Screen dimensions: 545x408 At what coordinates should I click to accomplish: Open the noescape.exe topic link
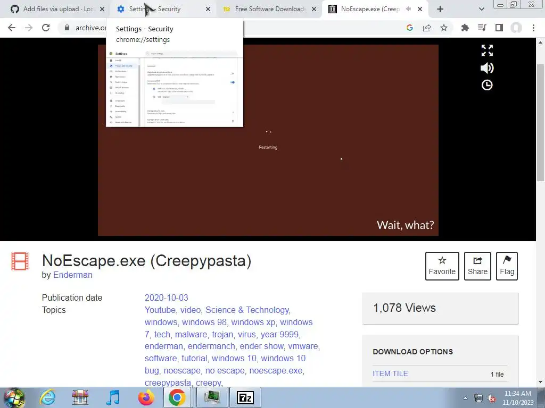276,370
